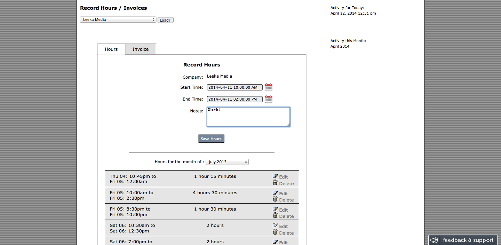The width and height of the screenshot is (501, 245).
Task: Select the Hours tab
Action: pyautogui.click(x=111, y=49)
